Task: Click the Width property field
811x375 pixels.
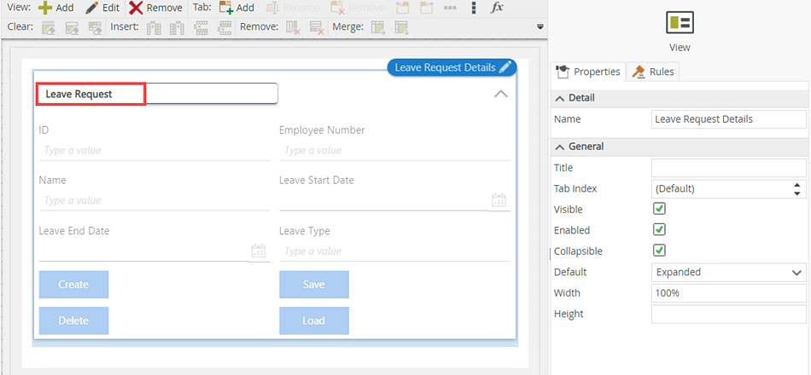Action: coord(729,293)
